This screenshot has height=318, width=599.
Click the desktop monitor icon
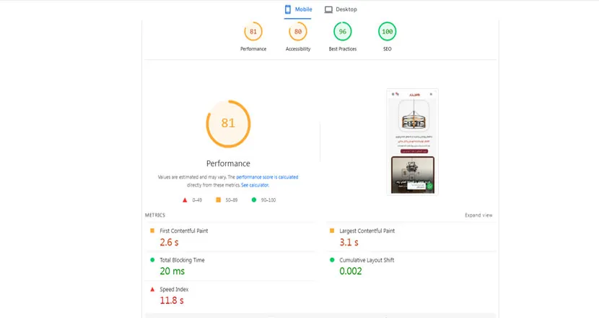pyautogui.click(x=328, y=9)
